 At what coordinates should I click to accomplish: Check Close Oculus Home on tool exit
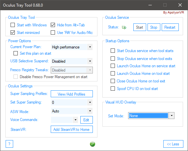pos(113,81)
